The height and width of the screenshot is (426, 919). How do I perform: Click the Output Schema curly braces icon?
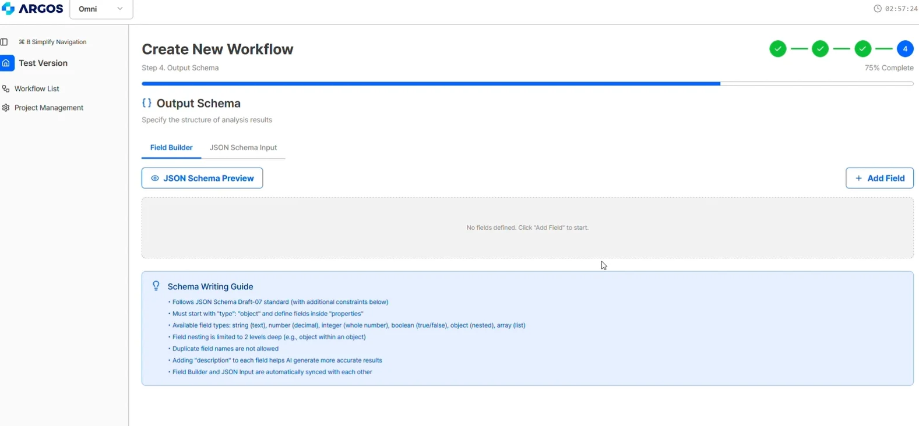pos(147,103)
